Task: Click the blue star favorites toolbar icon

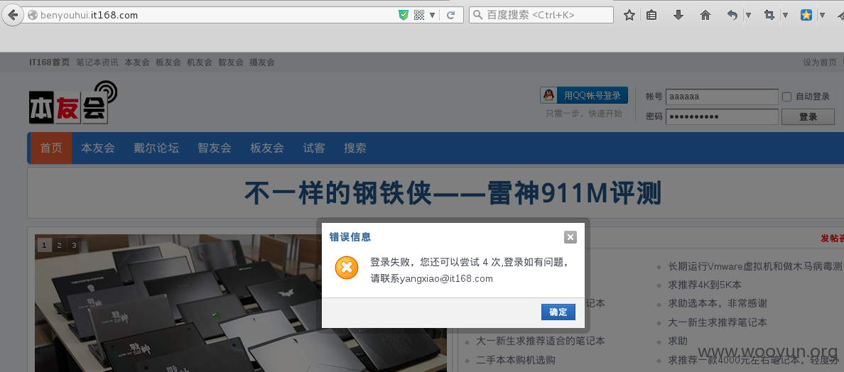Action: [806, 15]
